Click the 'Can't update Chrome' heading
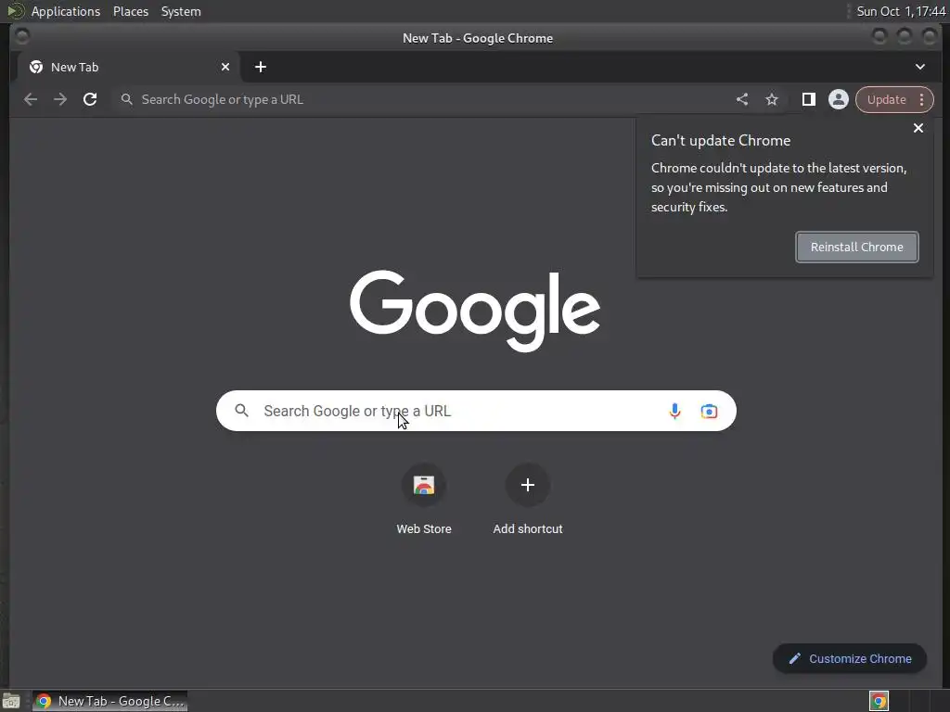Screen dimensions: 950x712 pyautogui.click(x=720, y=141)
